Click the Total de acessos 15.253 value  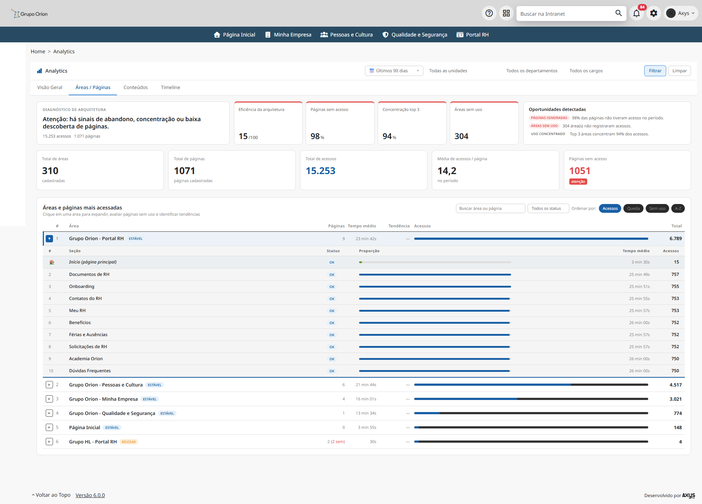point(320,171)
